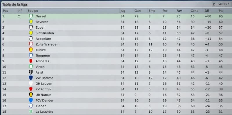The width and height of the screenshot is (232, 115).
Task: Select the Sint-Truiden team name
Action: [x=45, y=33]
